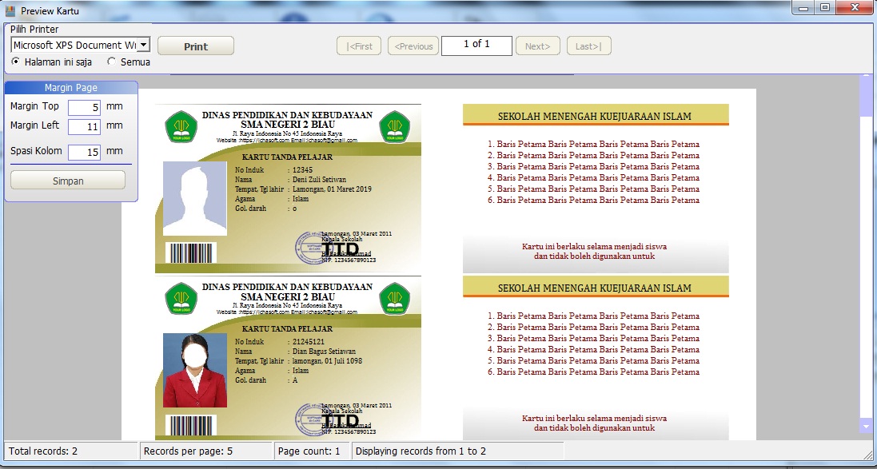Click the Print button
Viewport: 877px width, 469px height.
coord(195,46)
